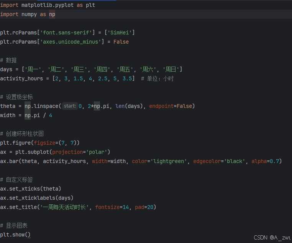
Task: Click the 'fontsize=14' argument
Action: [x=112, y=207]
